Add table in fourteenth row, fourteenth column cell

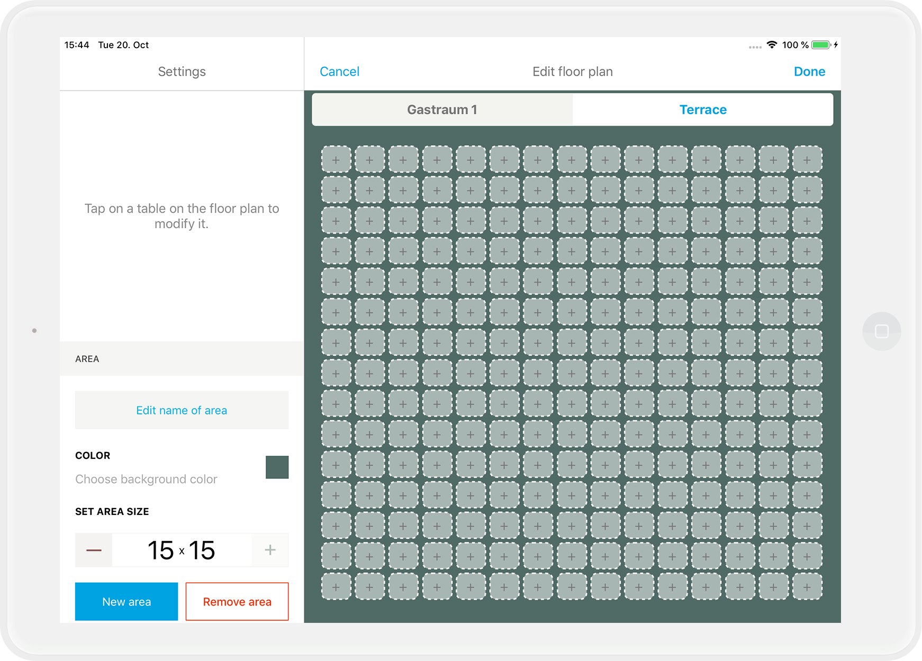pyautogui.click(x=773, y=557)
